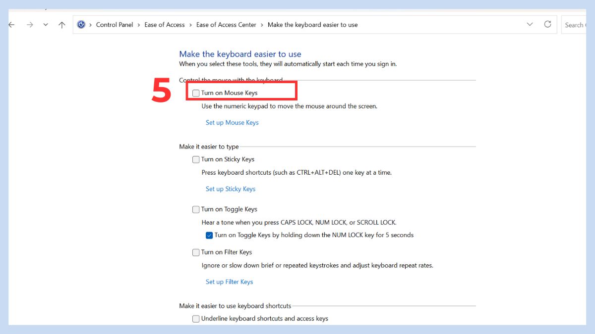Enable Turn on Toggle Keys checkbox
The image size is (595, 334).
tap(196, 209)
